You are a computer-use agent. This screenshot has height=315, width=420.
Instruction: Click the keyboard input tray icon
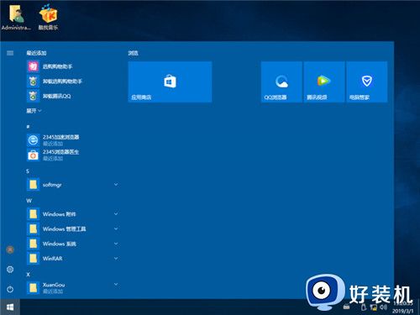(347, 307)
